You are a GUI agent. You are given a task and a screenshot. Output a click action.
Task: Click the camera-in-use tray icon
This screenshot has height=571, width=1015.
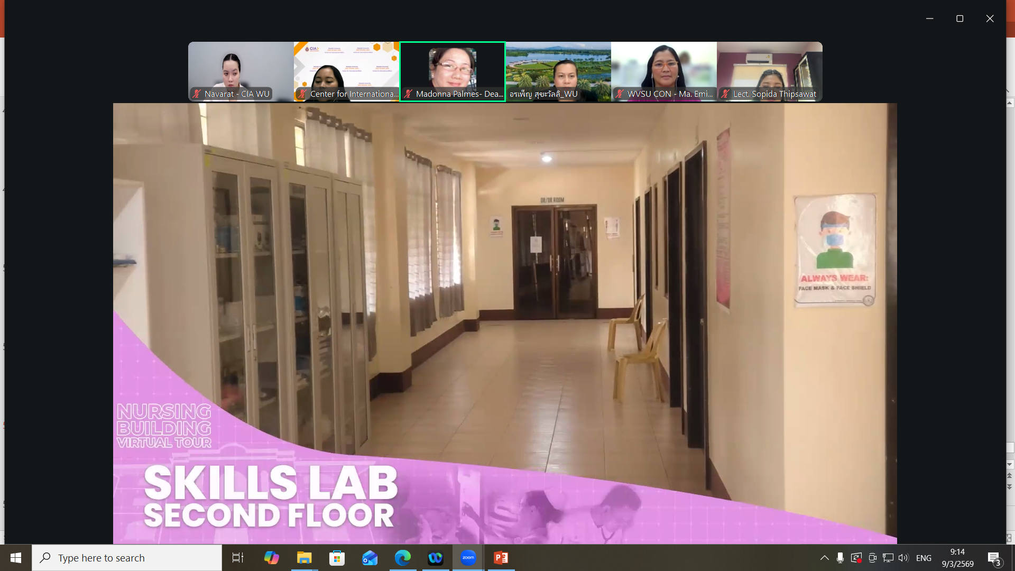coord(872,558)
